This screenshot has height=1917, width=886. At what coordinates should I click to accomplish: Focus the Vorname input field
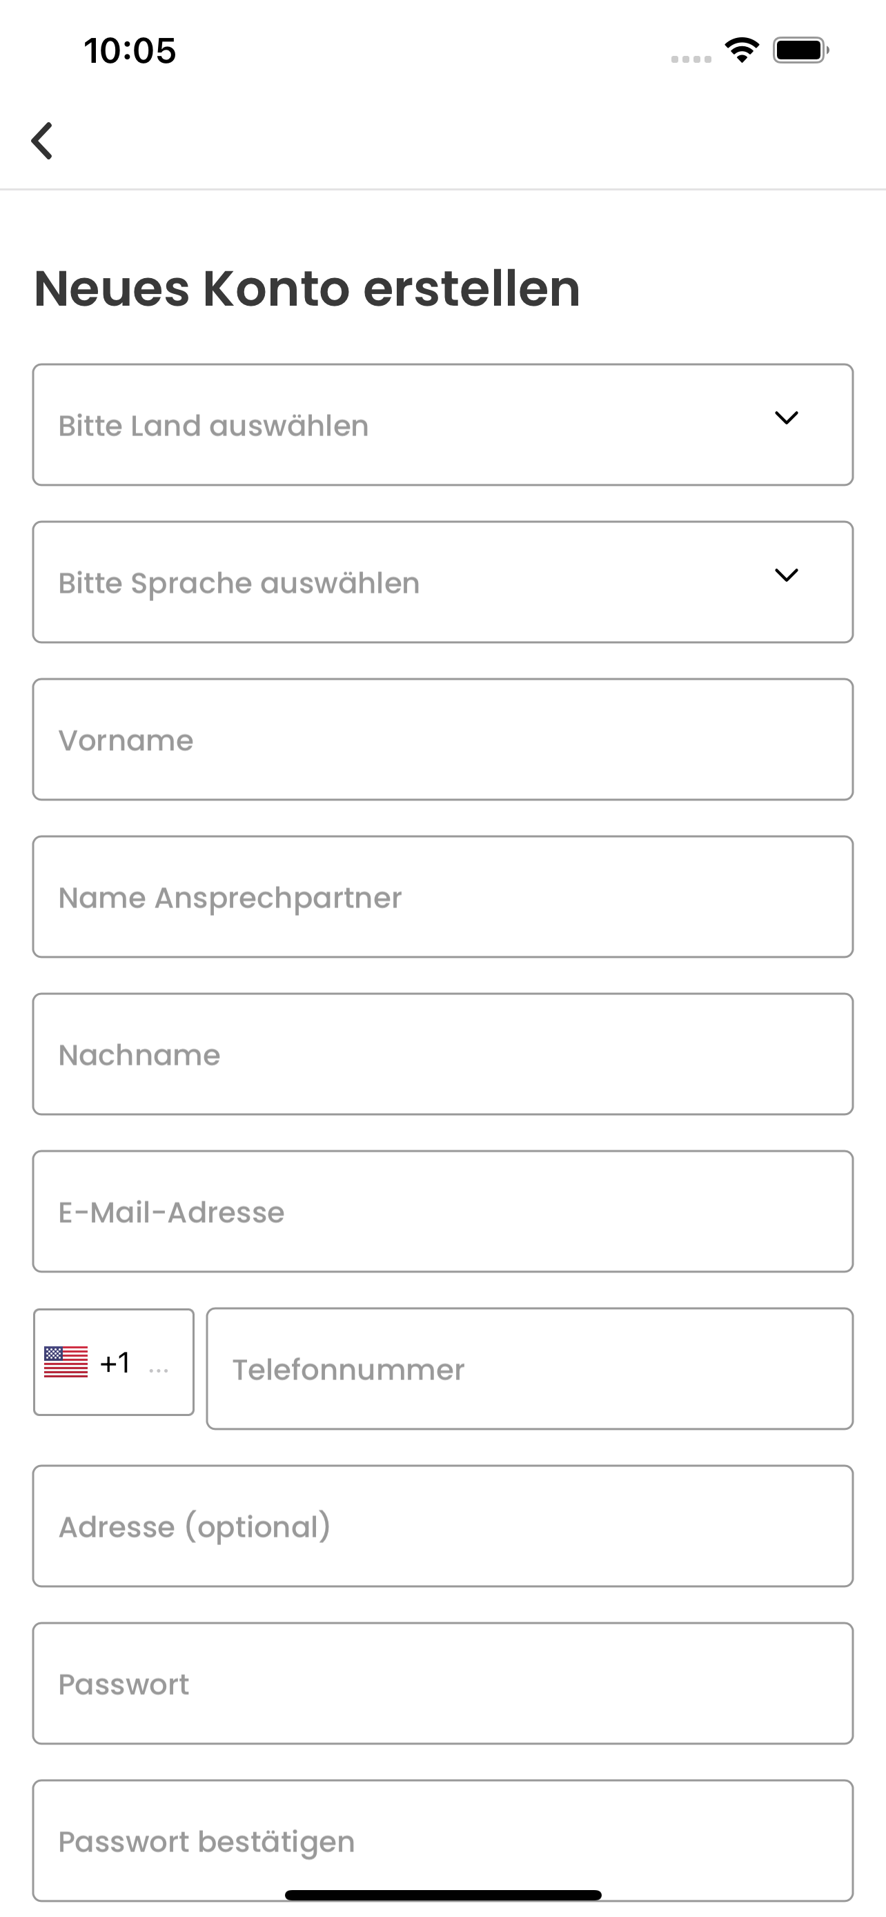coord(442,740)
